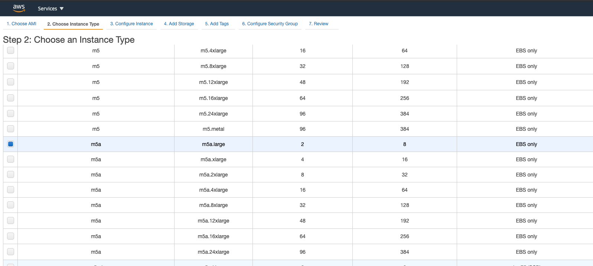The width and height of the screenshot is (593, 266).
Task: Click the m5a.4xlarge type cell
Action: point(214,190)
